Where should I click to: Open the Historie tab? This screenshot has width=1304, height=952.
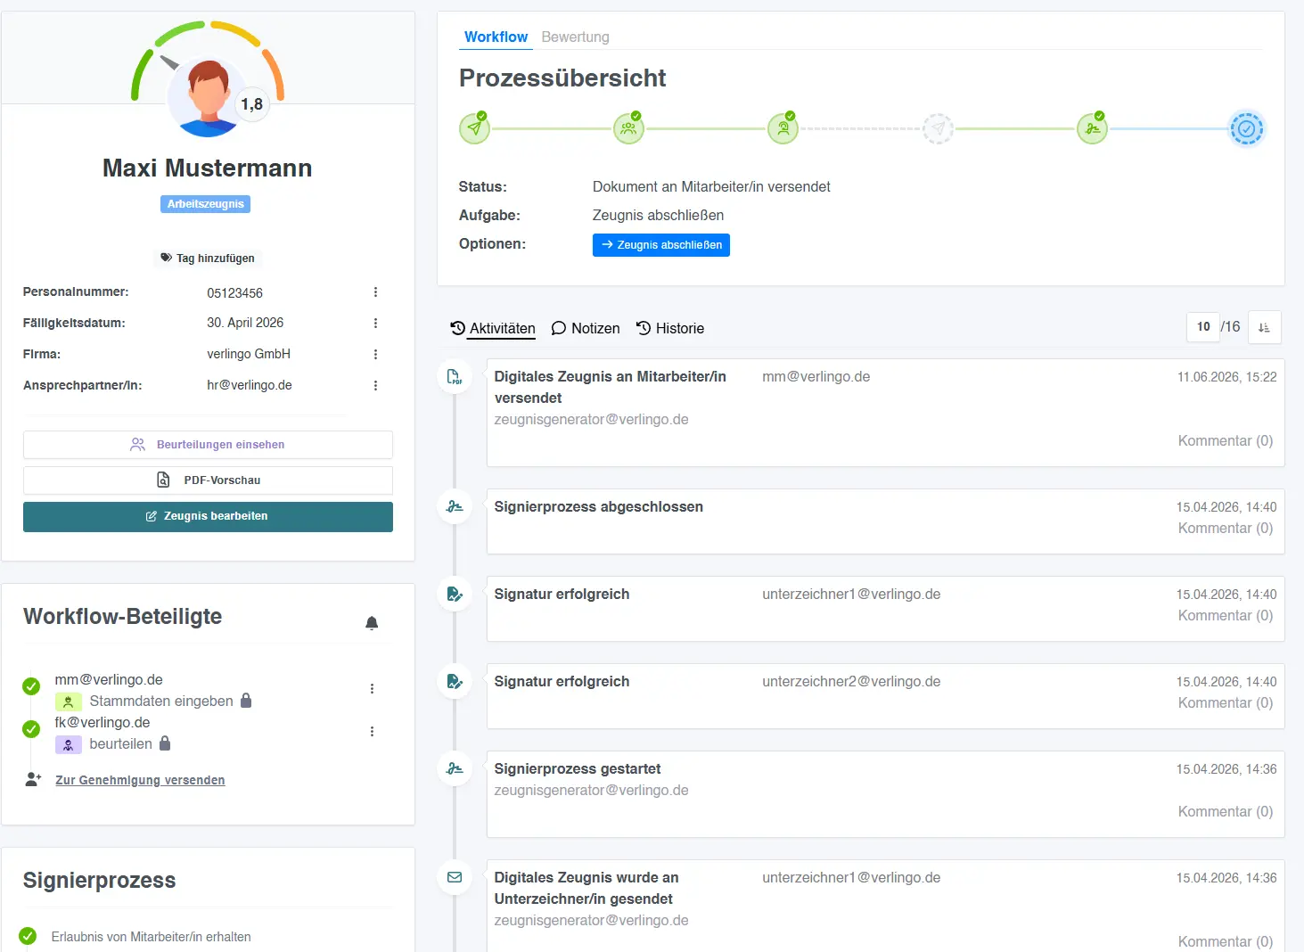(670, 329)
